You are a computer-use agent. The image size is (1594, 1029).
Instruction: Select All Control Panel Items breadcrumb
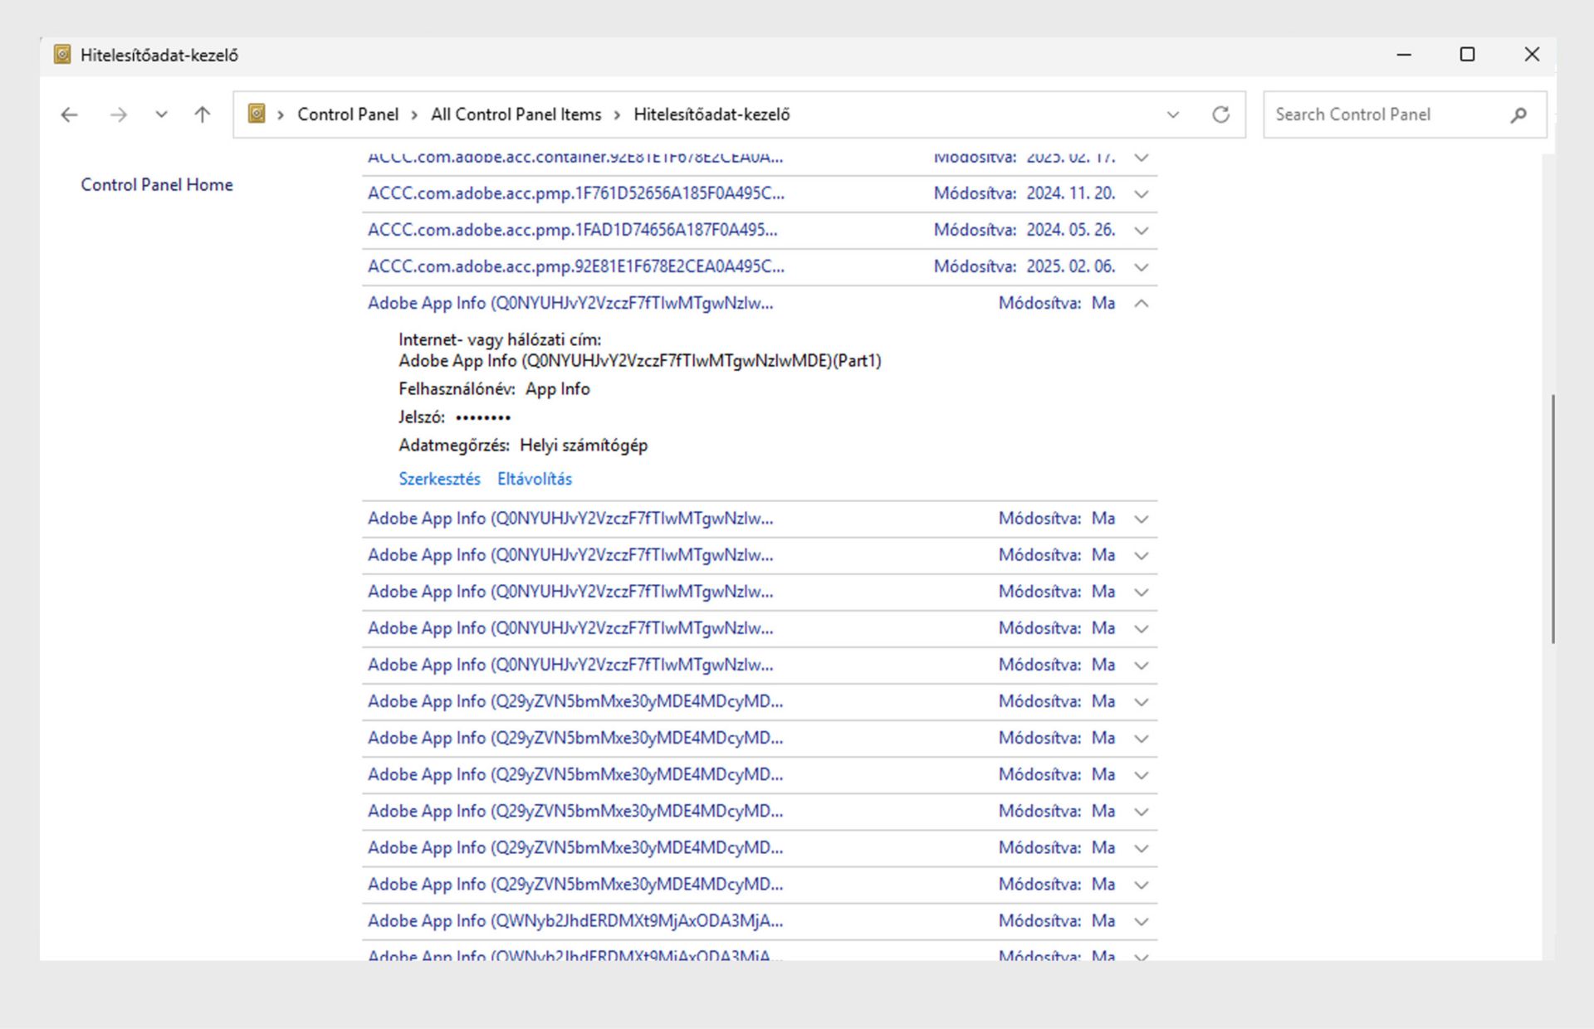516,115
